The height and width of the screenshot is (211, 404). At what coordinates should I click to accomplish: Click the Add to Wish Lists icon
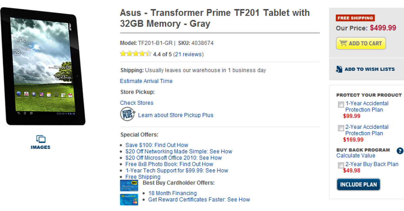339,69
